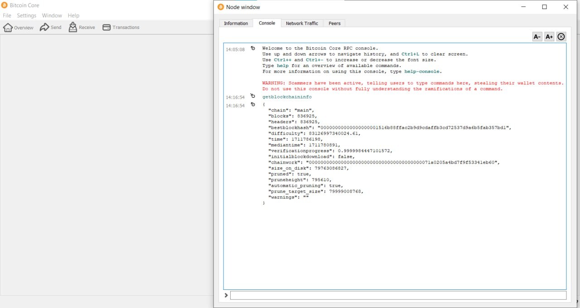
Task: Click the "pruned": true line
Action: tap(290, 174)
